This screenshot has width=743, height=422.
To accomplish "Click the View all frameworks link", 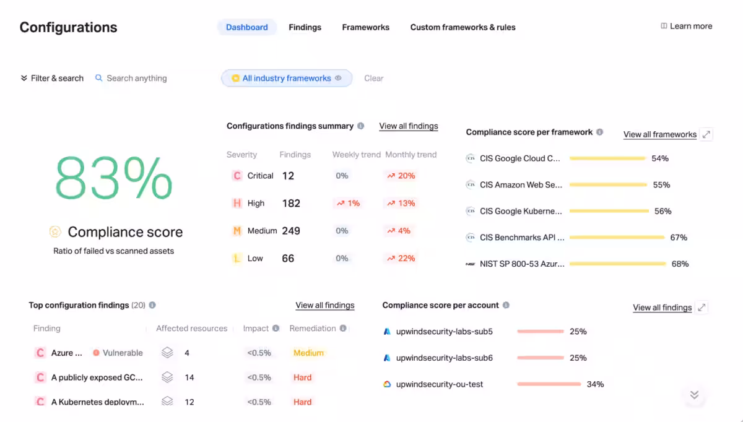I will click(660, 134).
